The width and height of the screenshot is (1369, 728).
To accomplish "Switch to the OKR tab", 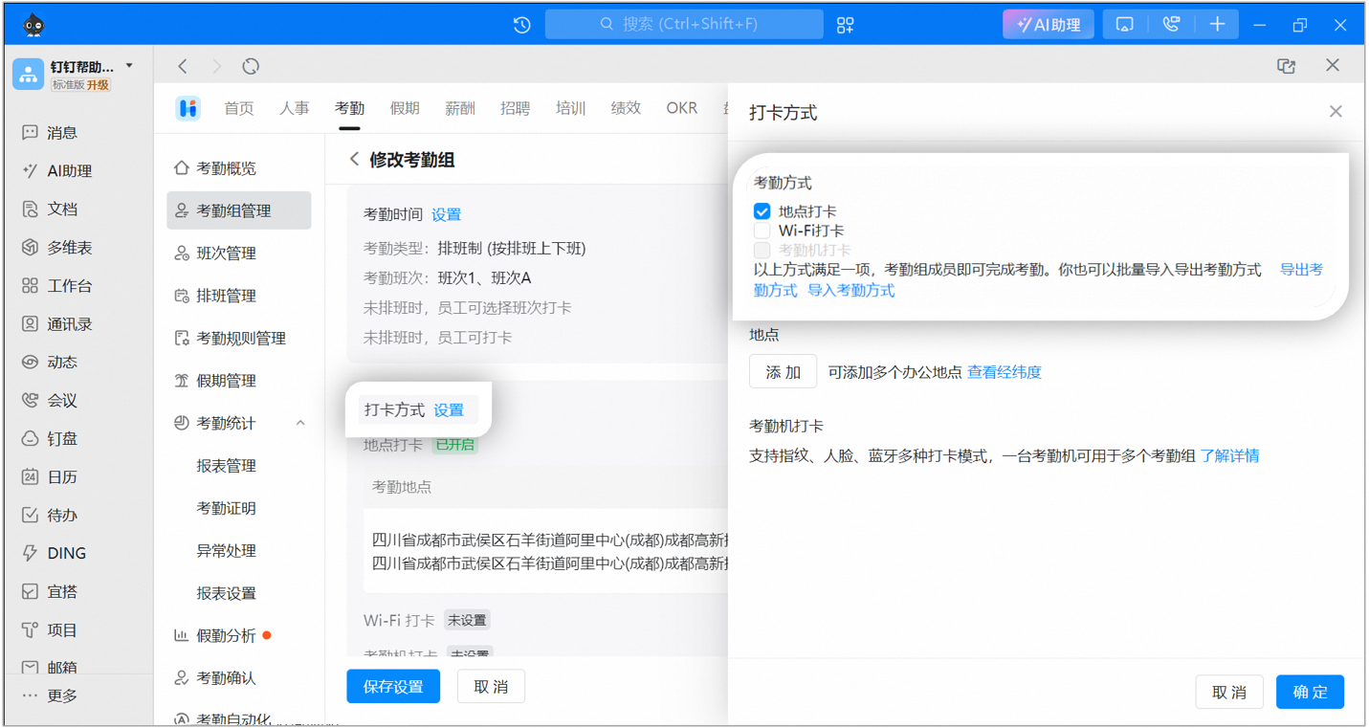I will pyautogui.click(x=682, y=108).
